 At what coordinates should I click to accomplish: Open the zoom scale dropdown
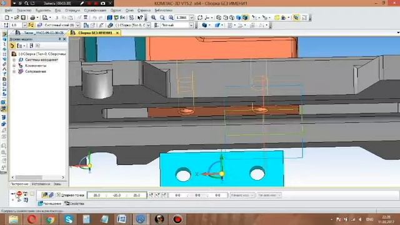tap(192, 17)
